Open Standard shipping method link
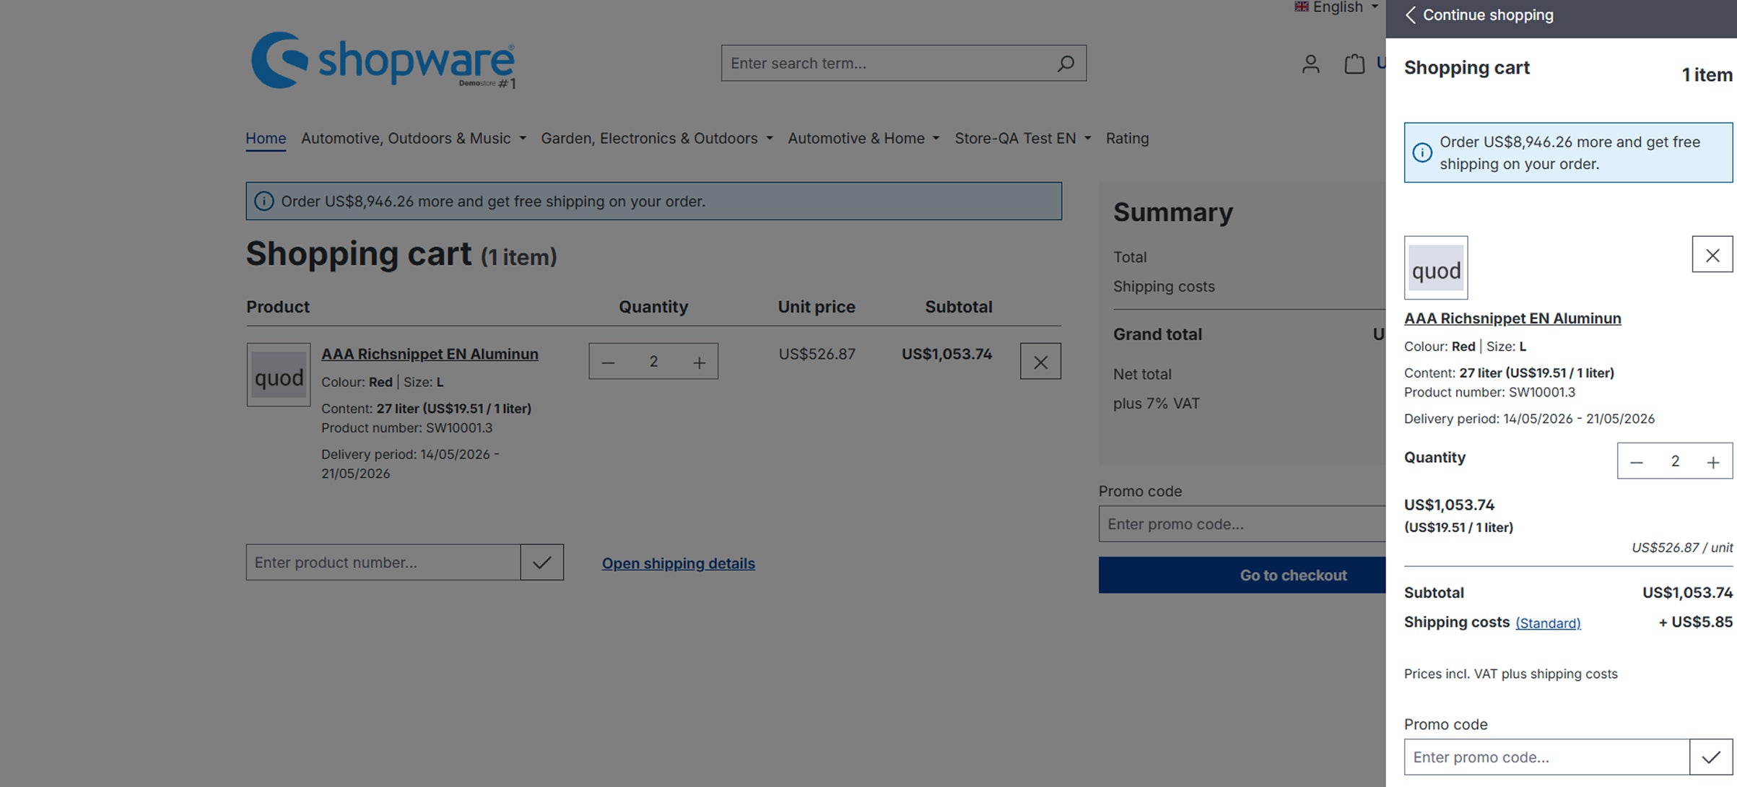Image resolution: width=1737 pixels, height=787 pixels. (1548, 623)
